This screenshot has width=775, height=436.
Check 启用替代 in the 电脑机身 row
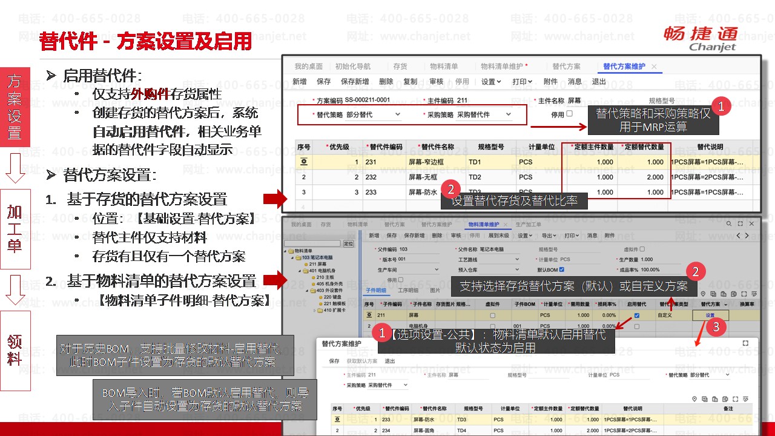pyautogui.click(x=636, y=326)
